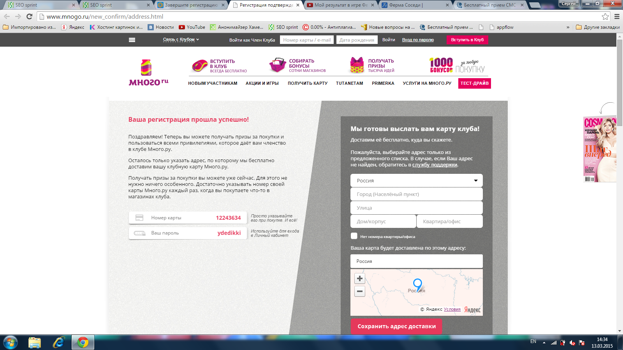Click 'Получать призы' promo banner
Viewport: 623px width, 350px height.
(372, 65)
